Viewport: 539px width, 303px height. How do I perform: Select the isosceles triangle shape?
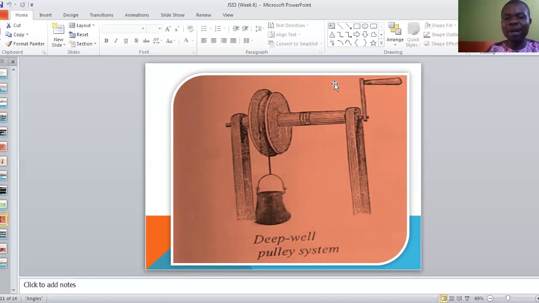pyautogui.click(x=332, y=35)
